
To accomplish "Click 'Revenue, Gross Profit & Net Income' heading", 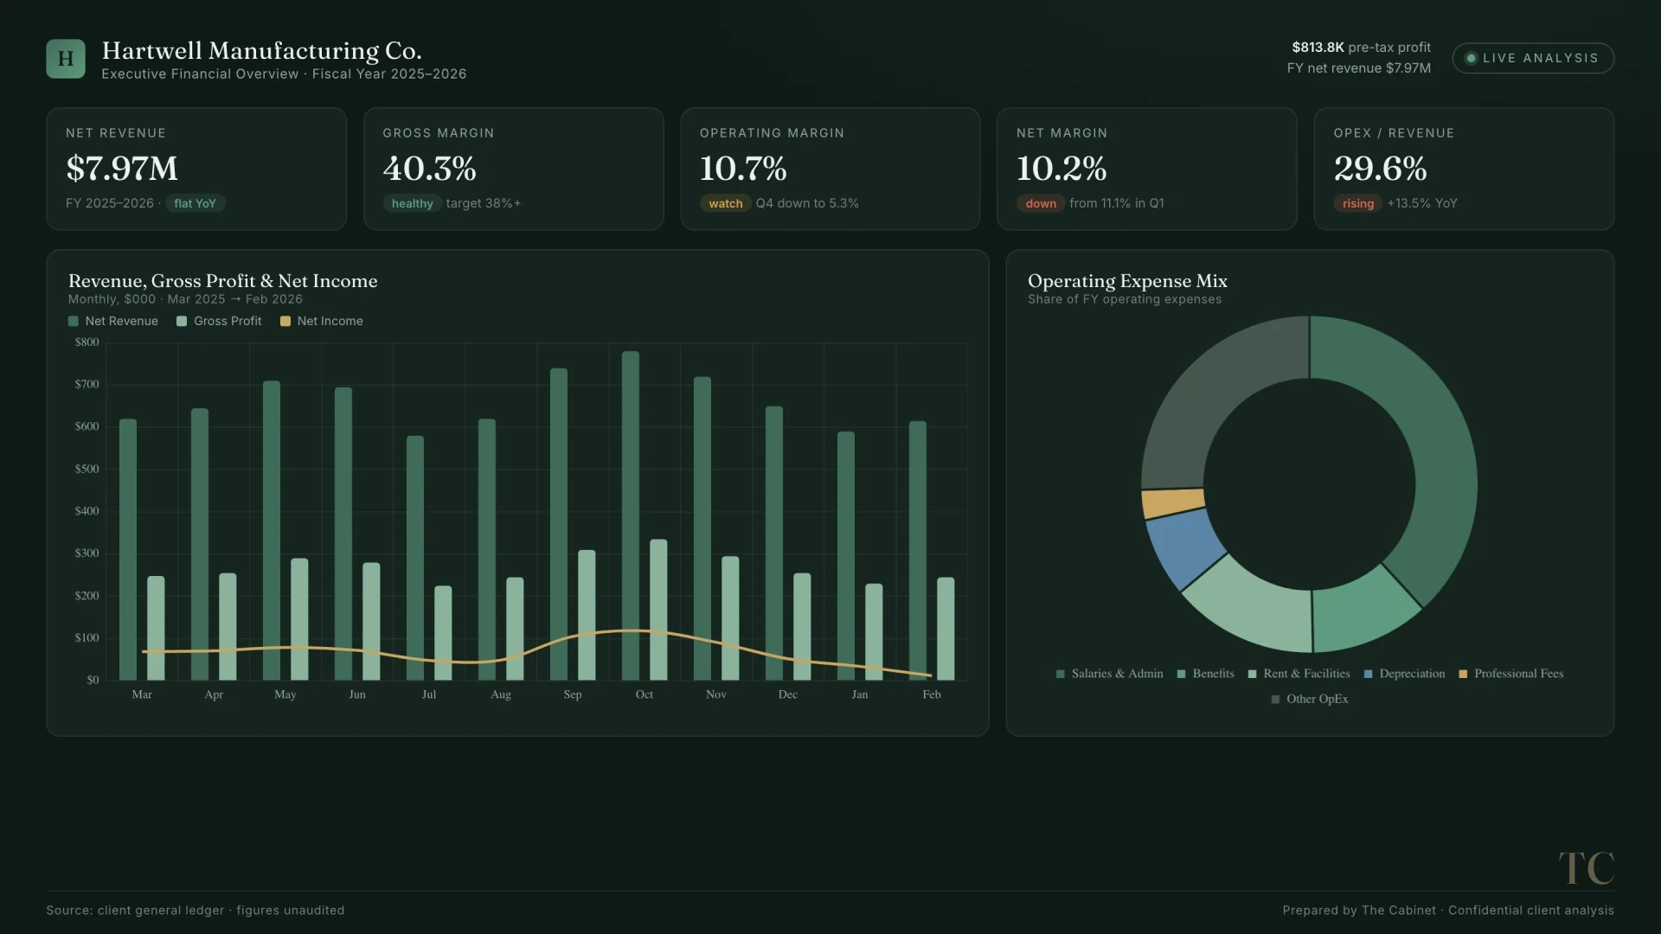I will [x=223, y=281].
